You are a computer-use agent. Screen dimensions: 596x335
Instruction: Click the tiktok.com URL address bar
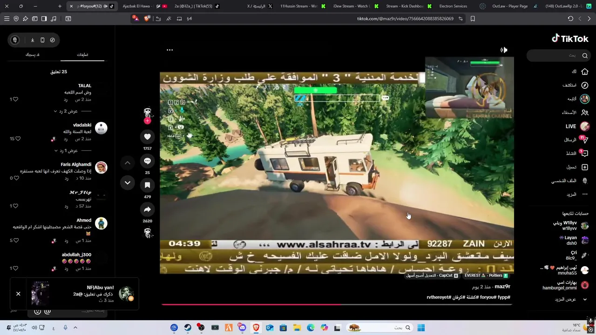[x=405, y=19]
